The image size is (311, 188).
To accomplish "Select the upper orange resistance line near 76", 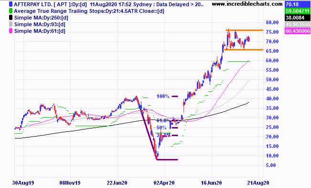I will tap(245, 30).
